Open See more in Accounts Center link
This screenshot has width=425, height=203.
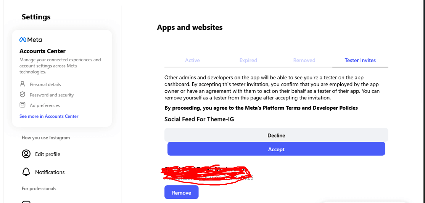click(49, 116)
